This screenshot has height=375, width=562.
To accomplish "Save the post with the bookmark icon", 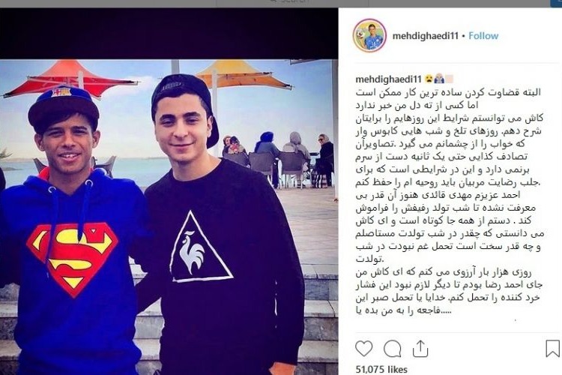I will (x=552, y=349).
